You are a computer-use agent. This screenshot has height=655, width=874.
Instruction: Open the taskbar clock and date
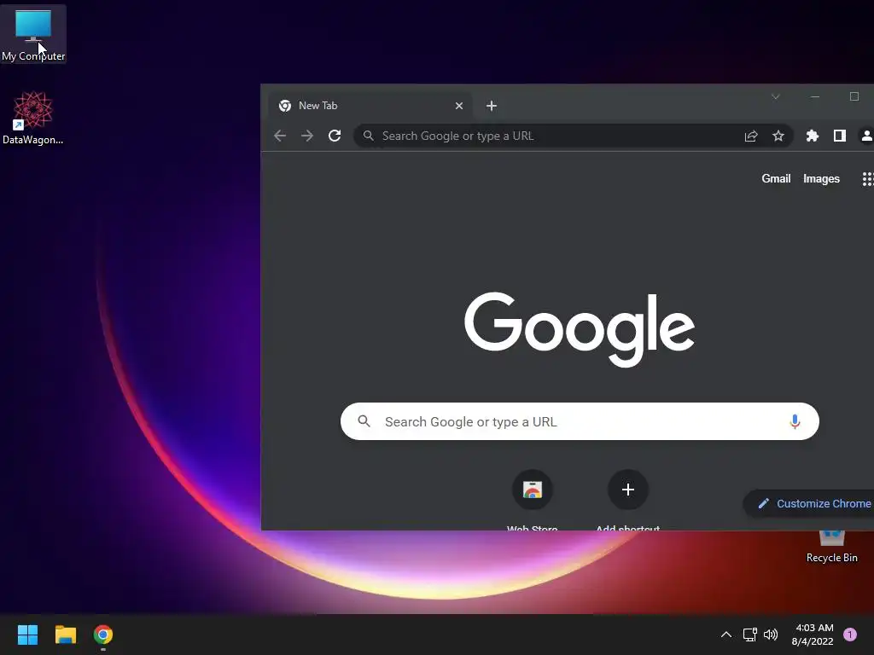point(813,635)
